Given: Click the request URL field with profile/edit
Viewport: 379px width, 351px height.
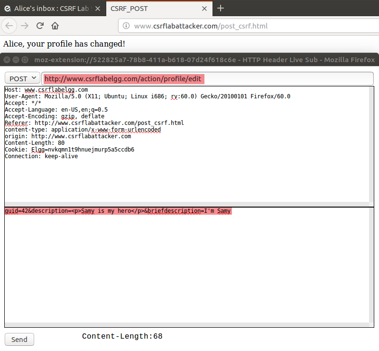Looking at the screenshot, I should pos(208,78).
